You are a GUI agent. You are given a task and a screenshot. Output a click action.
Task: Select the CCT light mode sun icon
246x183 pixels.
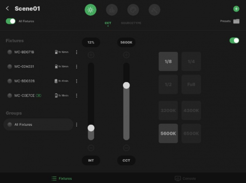90,10
